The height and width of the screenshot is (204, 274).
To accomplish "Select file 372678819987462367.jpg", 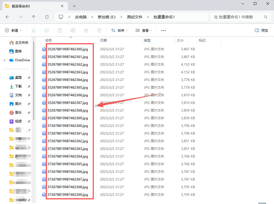I will coord(68,179).
